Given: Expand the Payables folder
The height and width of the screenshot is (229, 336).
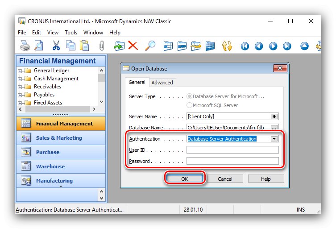Looking at the screenshot, I should tap(20, 95).
